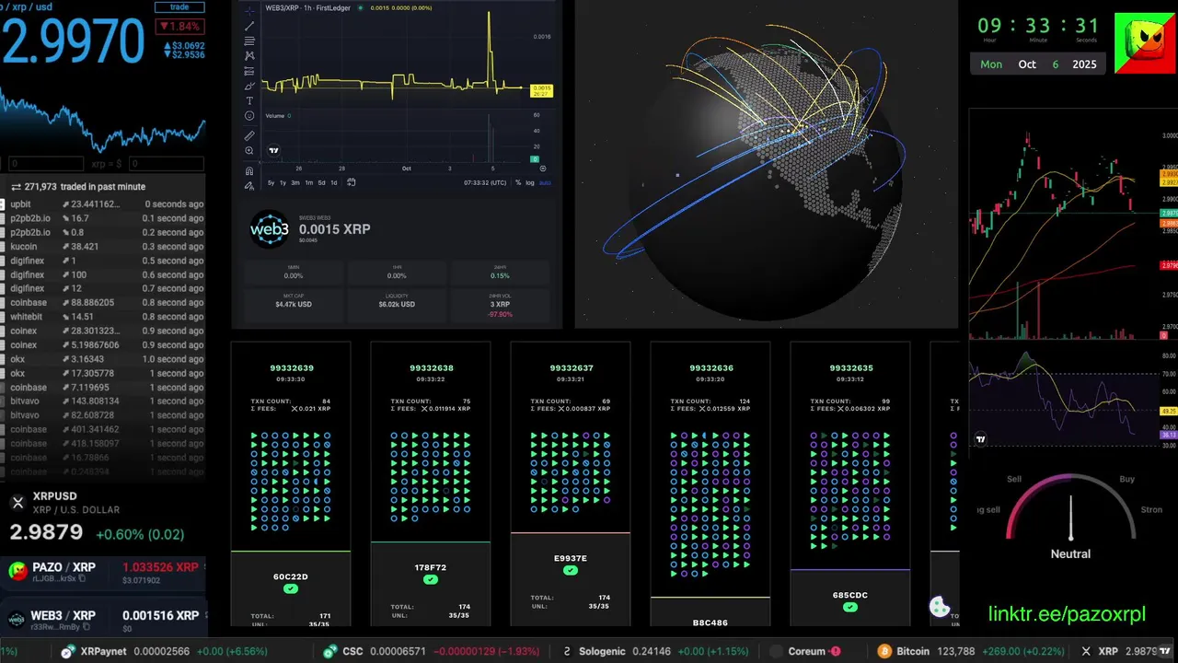The width and height of the screenshot is (1178, 663).
Task: Click validated checkmark under hash 685CDC
Action: [850, 607]
